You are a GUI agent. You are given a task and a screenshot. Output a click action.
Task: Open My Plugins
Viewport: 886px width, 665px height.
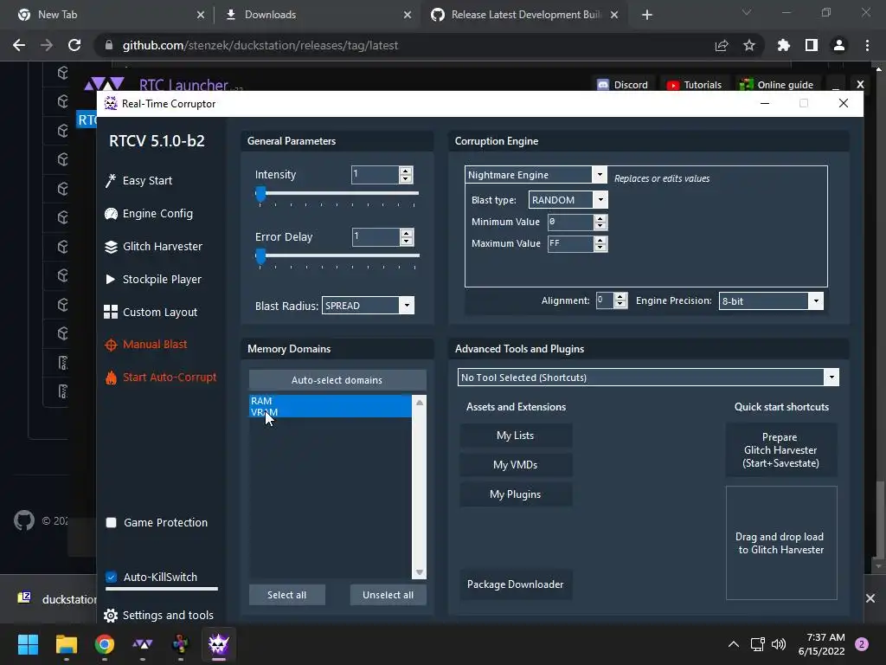coord(516,494)
